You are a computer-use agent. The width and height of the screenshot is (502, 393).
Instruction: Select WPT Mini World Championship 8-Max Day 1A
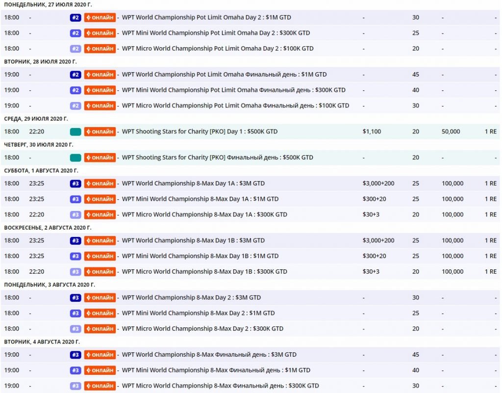click(x=200, y=199)
